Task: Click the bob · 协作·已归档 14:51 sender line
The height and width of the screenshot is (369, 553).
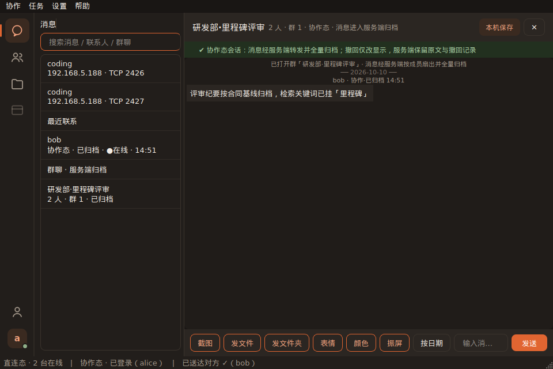Action: 369,80
